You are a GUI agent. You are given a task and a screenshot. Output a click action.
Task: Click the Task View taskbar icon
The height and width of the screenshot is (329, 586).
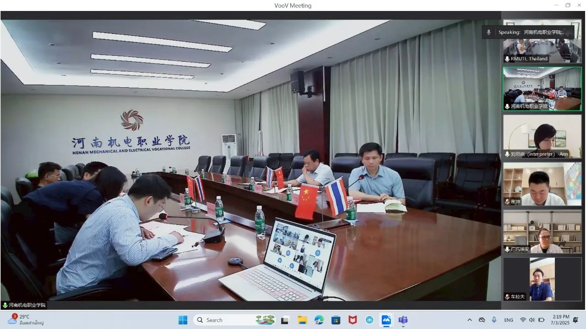pos(285,320)
